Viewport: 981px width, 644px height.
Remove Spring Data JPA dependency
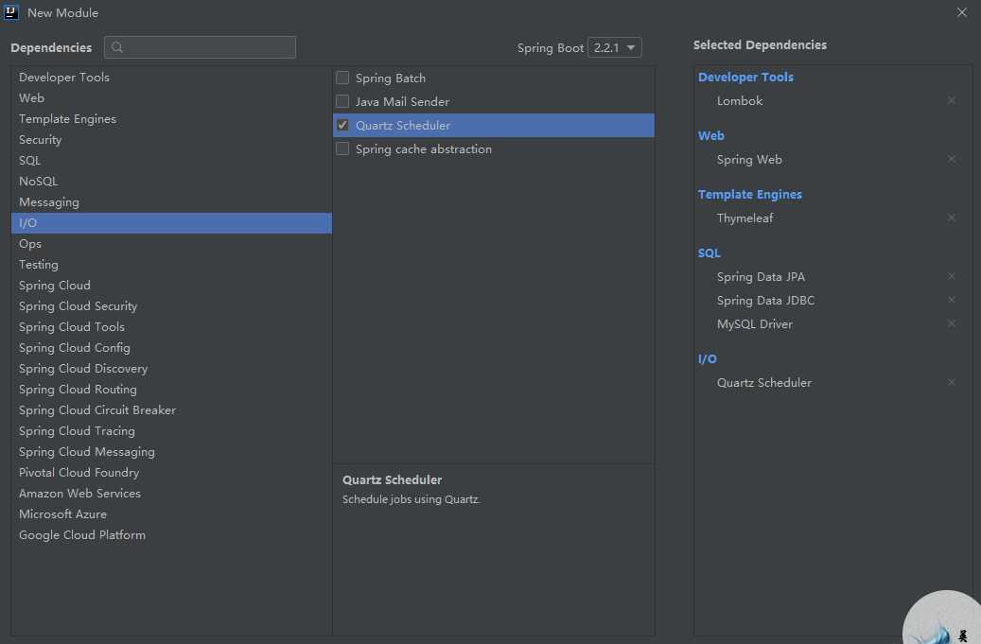pos(951,277)
